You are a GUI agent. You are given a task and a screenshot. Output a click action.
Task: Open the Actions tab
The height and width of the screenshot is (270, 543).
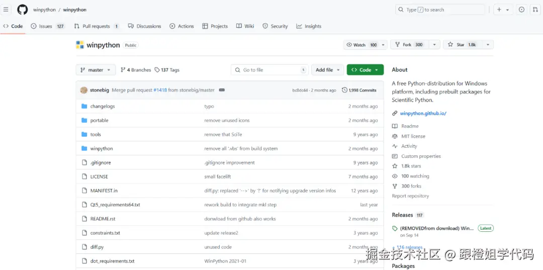[182, 26]
